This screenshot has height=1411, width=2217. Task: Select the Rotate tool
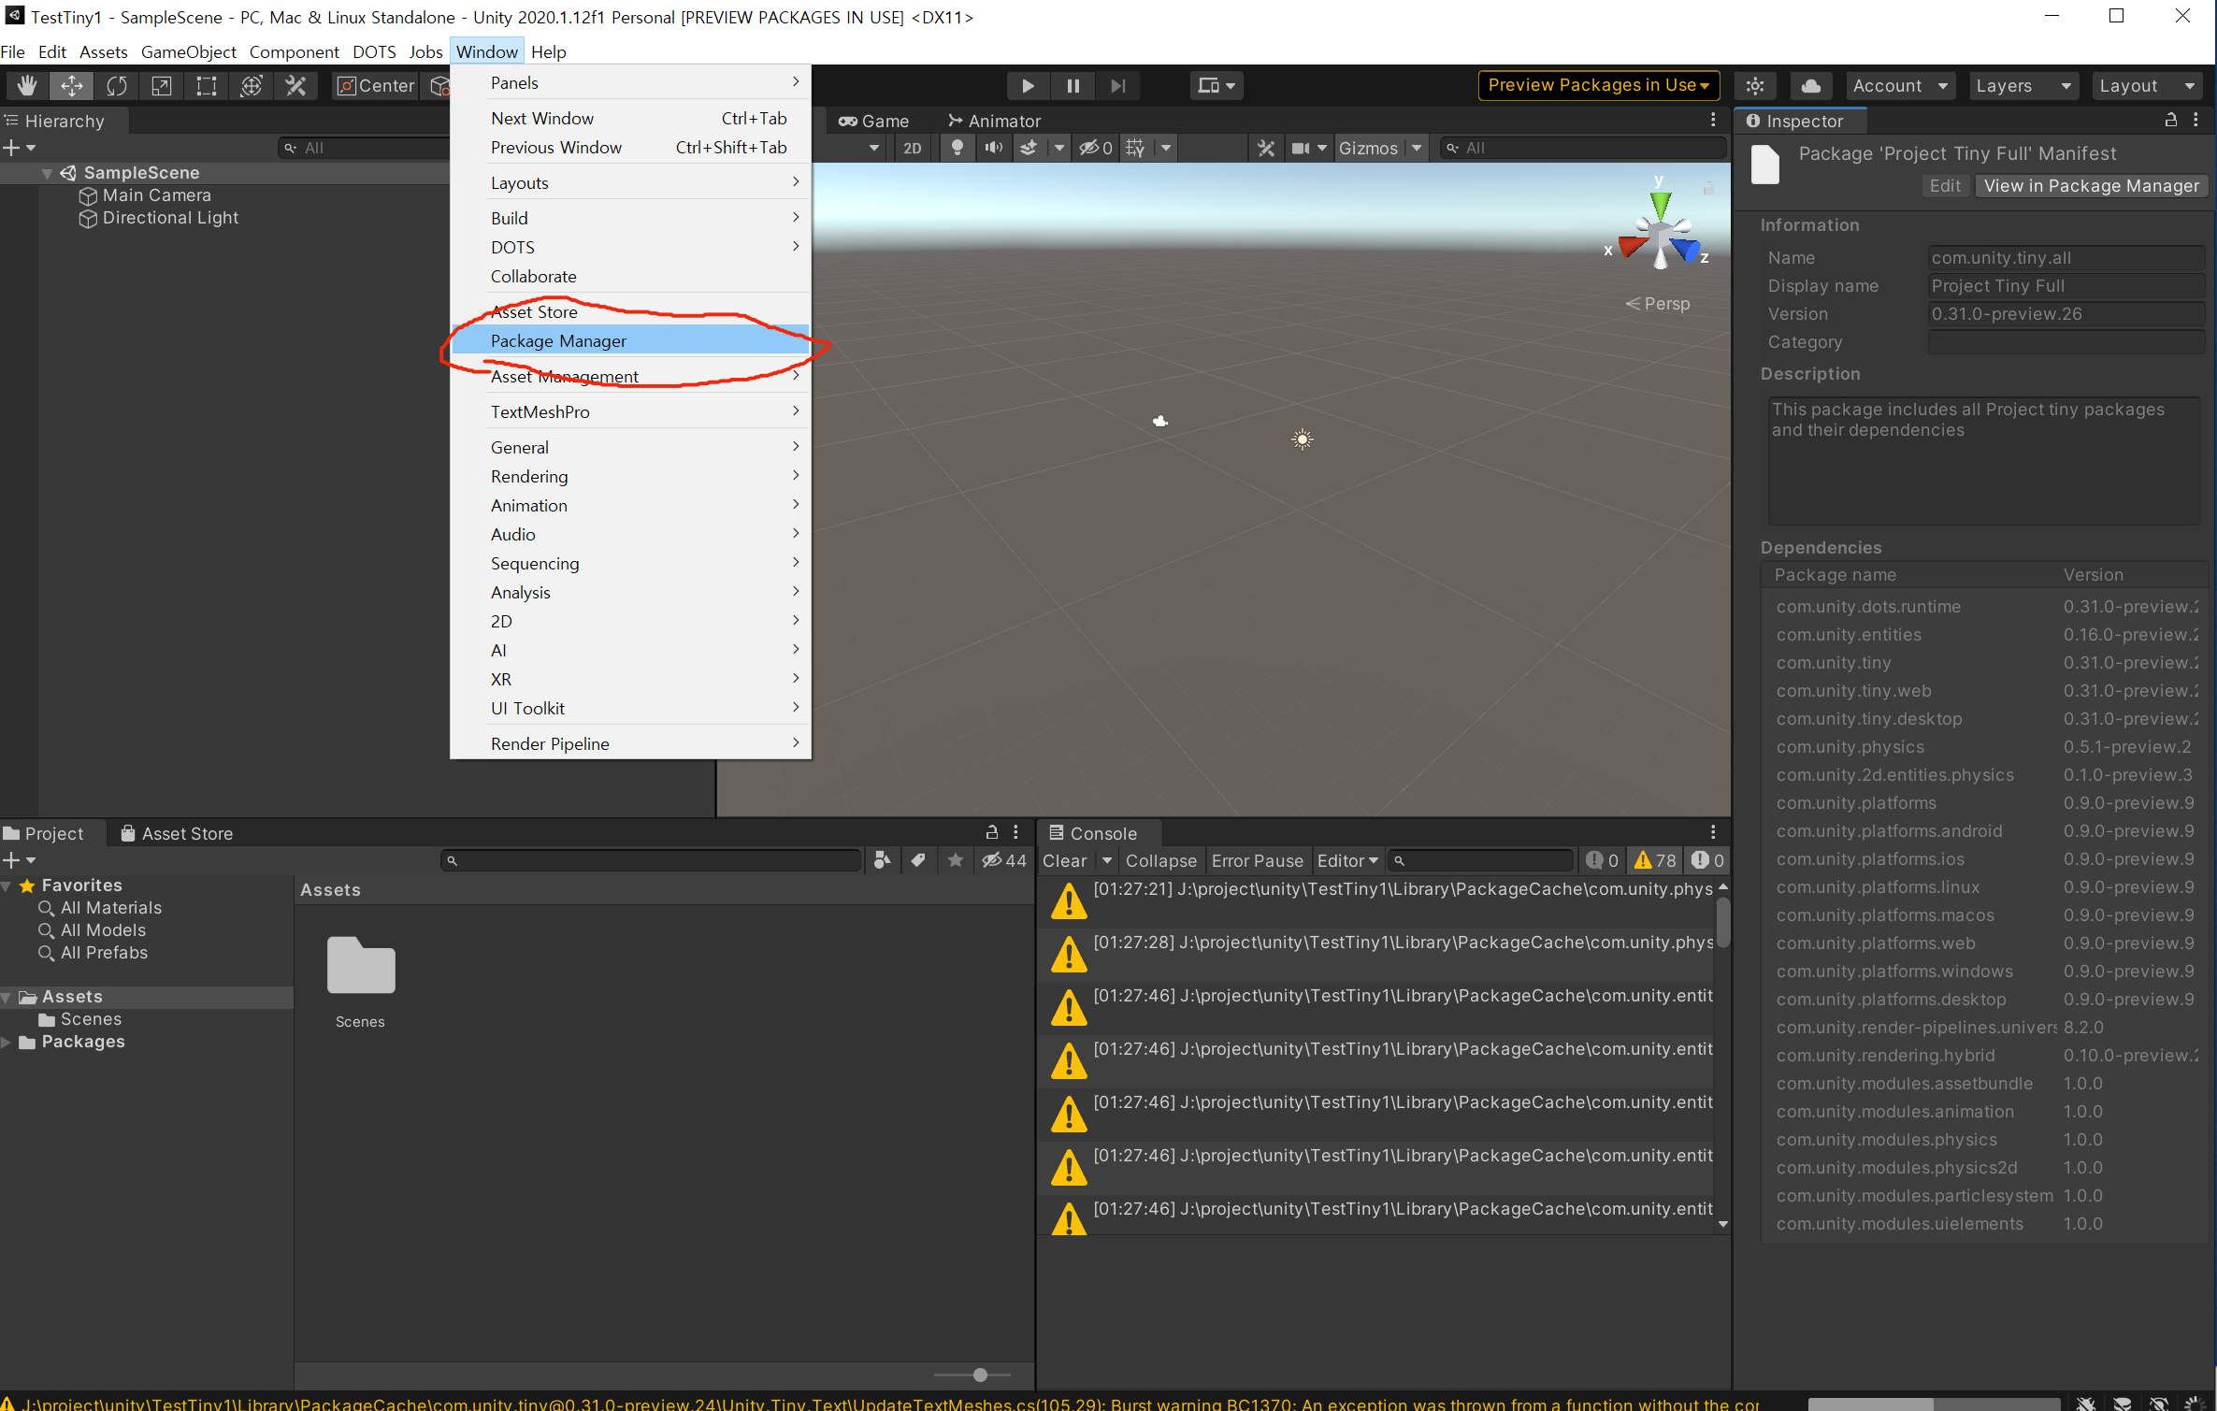click(x=116, y=86)
